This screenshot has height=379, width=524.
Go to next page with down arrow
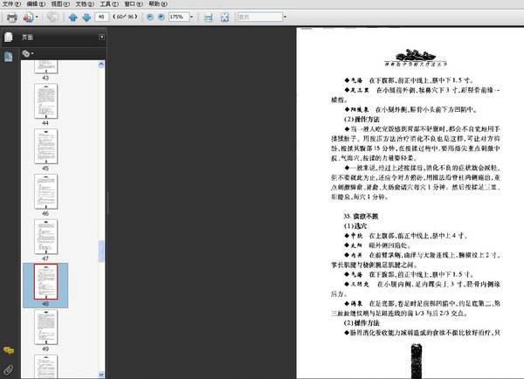(86, 17)
